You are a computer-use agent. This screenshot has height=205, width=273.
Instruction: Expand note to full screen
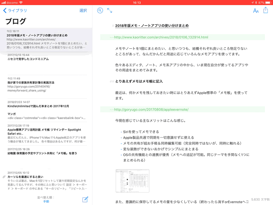tap(110, 11)
